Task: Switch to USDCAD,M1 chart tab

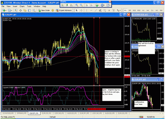Action: (59, 113)
